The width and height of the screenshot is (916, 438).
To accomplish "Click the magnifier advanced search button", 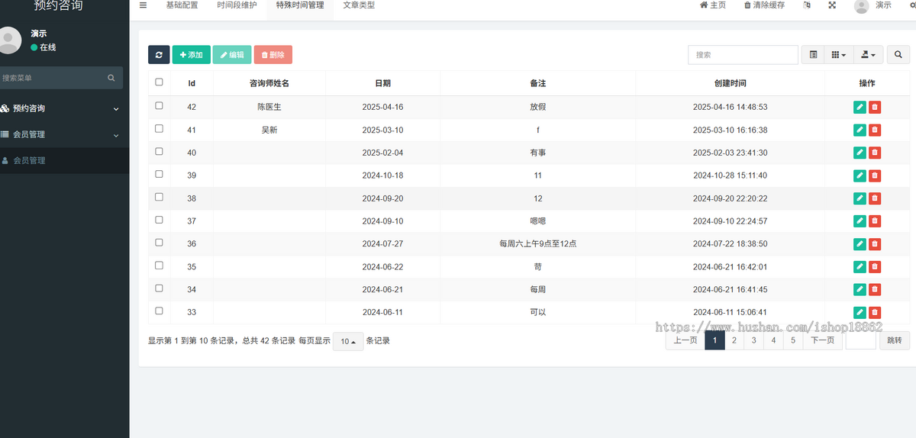I will [x=898, y=55].
